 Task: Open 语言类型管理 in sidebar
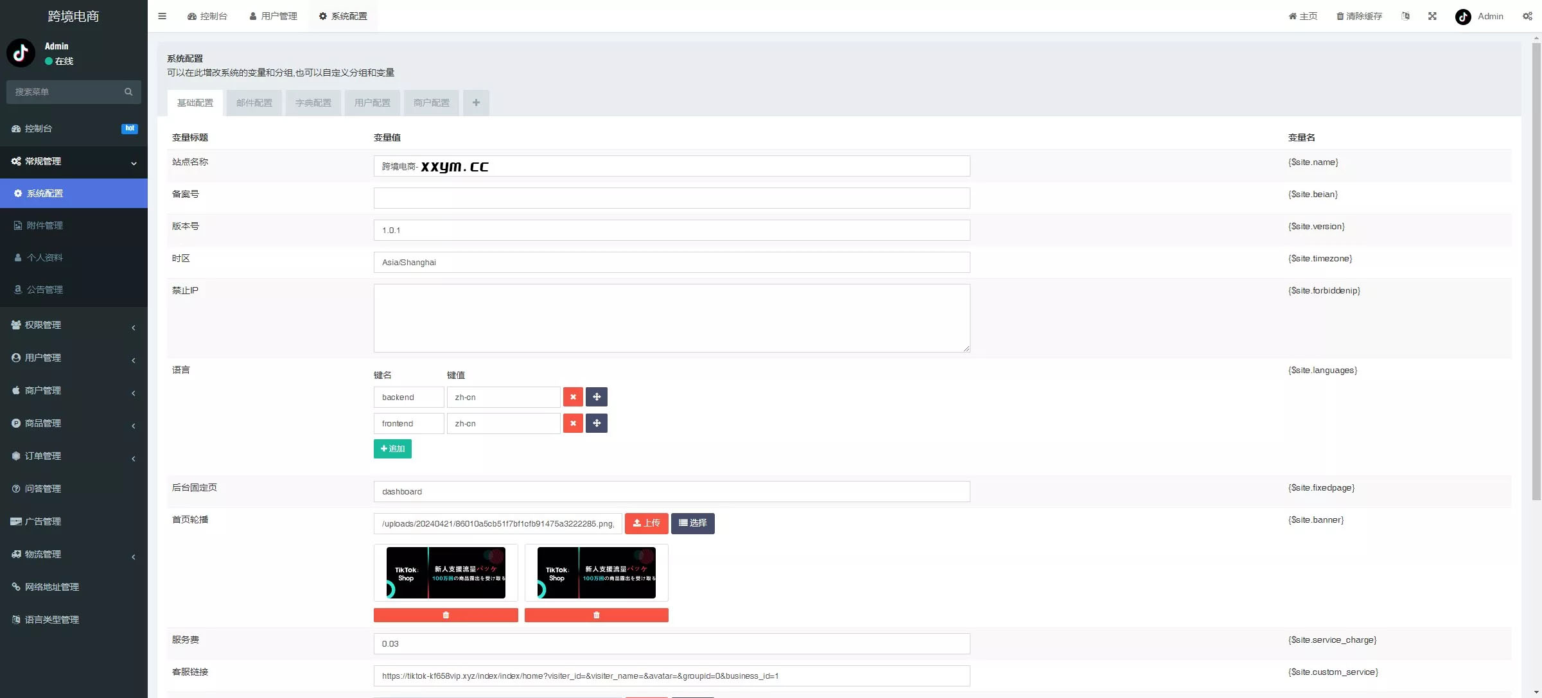click(x=74, y=620)
